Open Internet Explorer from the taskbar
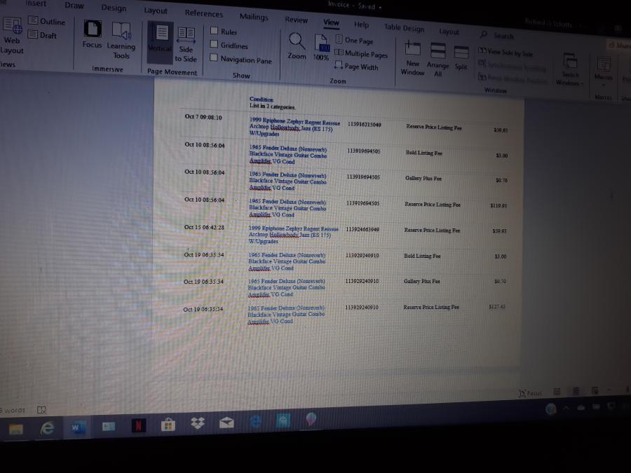 [x=47, y=428]
